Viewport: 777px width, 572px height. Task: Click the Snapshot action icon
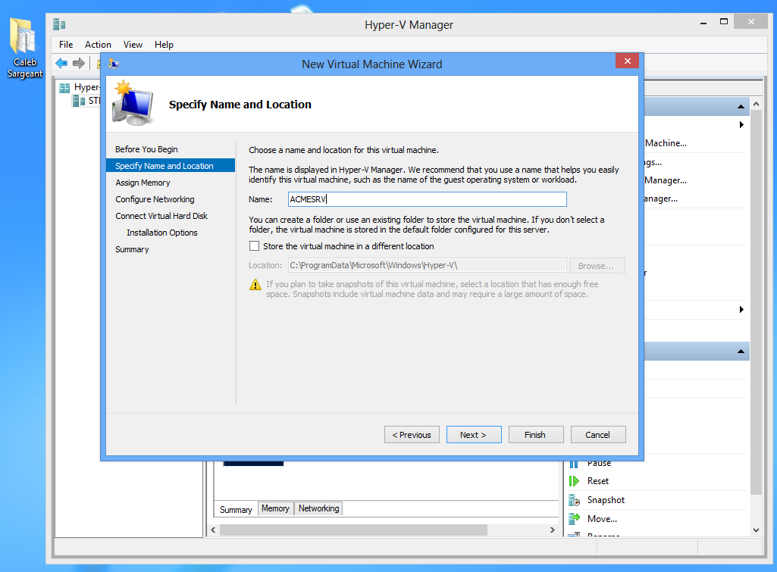click(x=574, y=500)
